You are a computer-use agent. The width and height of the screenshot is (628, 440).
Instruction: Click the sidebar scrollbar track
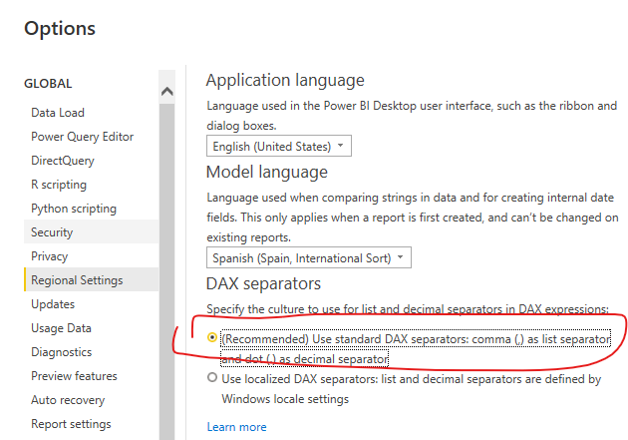pos(167,272)
